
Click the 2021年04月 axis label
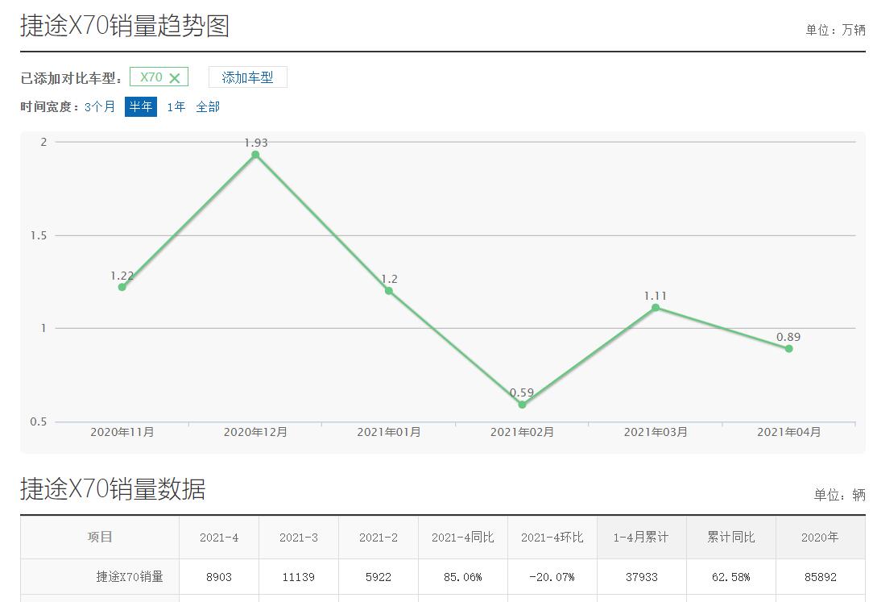[x=788, y=432]
